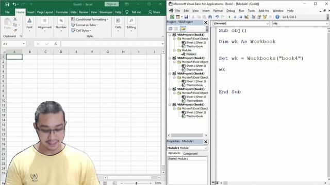Image resolution: width=330 pixels, height=185 pixels.
Task: Click the Cut scissors icon in Excel ribbon
Action: click(x=15, y=20)
